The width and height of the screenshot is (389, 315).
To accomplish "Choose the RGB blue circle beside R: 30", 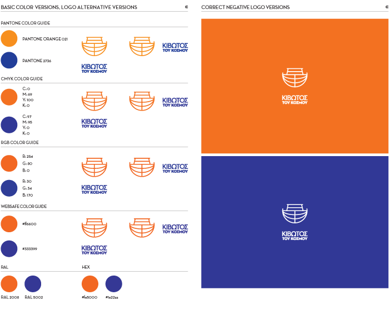I will (9, 188).
